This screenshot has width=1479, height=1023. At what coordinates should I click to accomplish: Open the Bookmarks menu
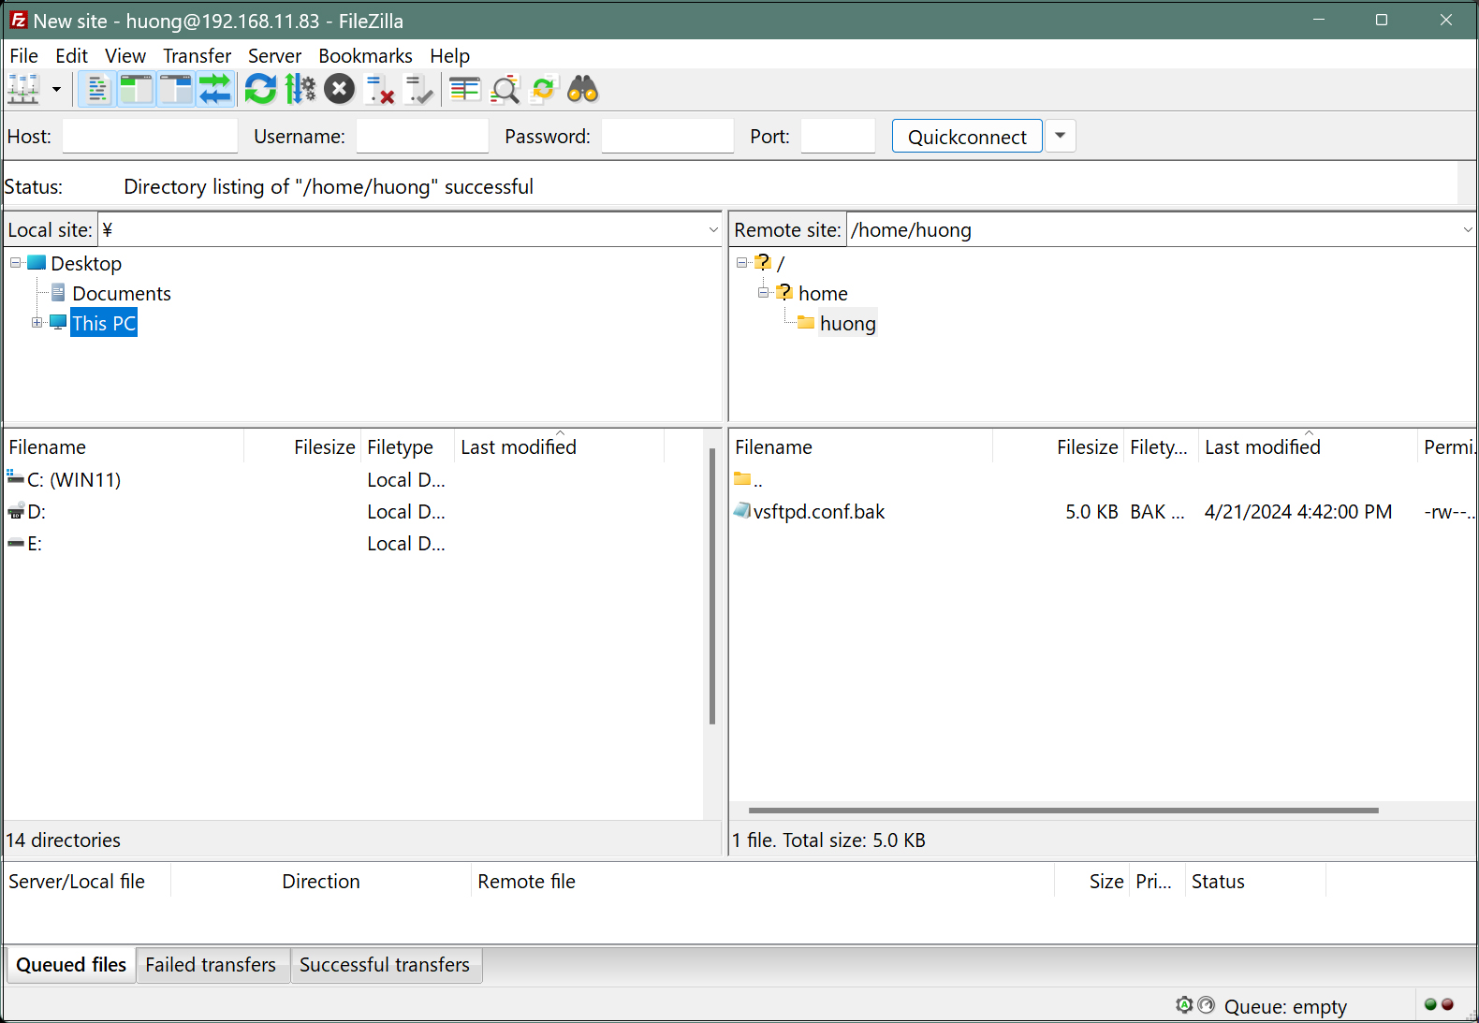tap(365, 56)
